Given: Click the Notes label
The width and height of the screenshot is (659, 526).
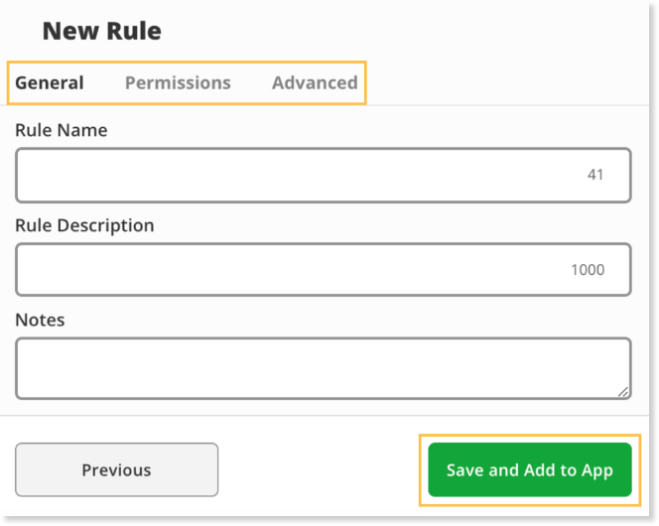Looking at the screenshot, I should click(x=40, y=320).
